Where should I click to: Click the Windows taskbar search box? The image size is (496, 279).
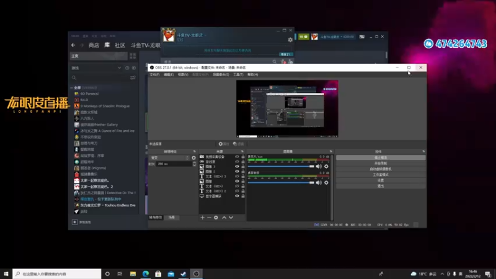[57, 273]
